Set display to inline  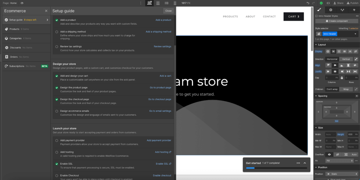point(350,52)
